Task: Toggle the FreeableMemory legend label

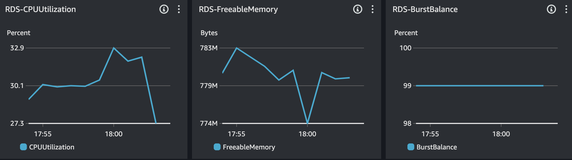Action: point(249,147)
